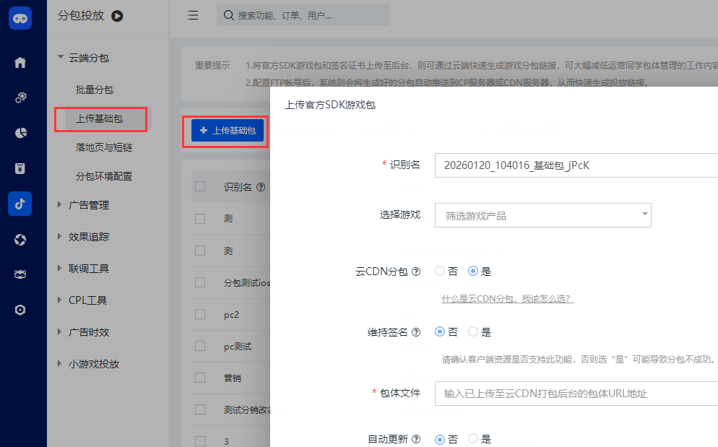Open the 选择游戏 dropdown
The height and width of the screenshot is (447, 718).
(542, 215)
